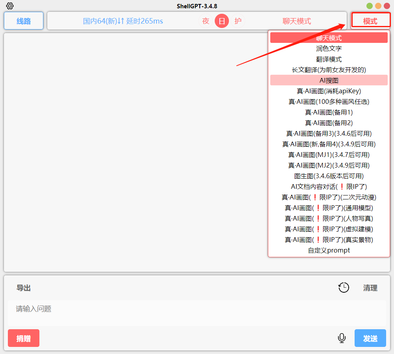
Task: Select AI搜图 mode
Action: (329, 80)
